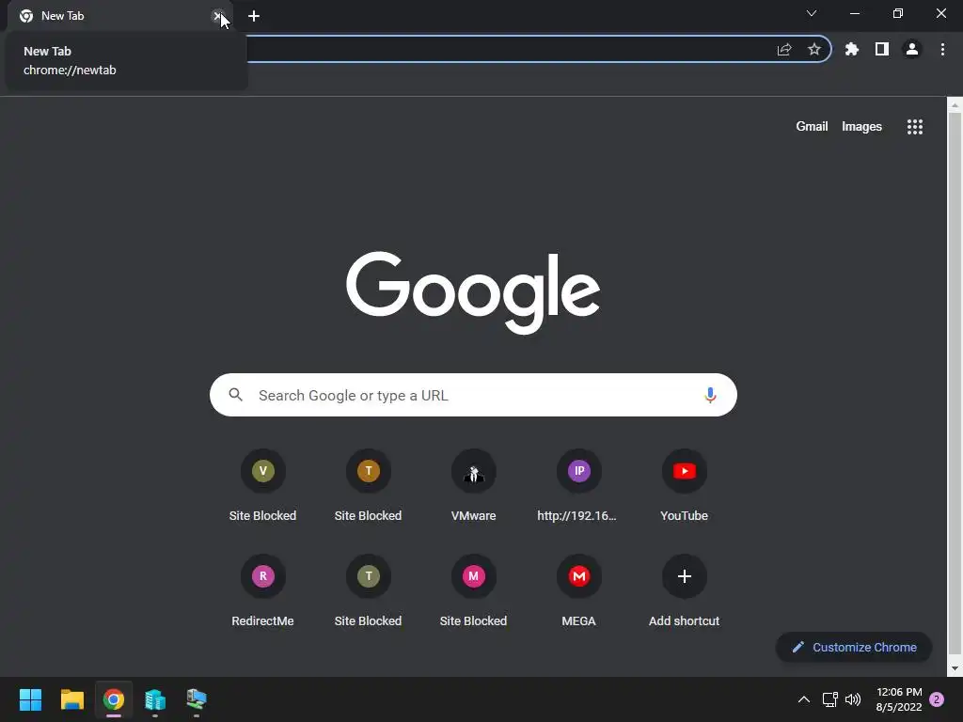Viewport: 963px width, 722px height.
Task: Open the Images link
Action: tap(861, 127)
